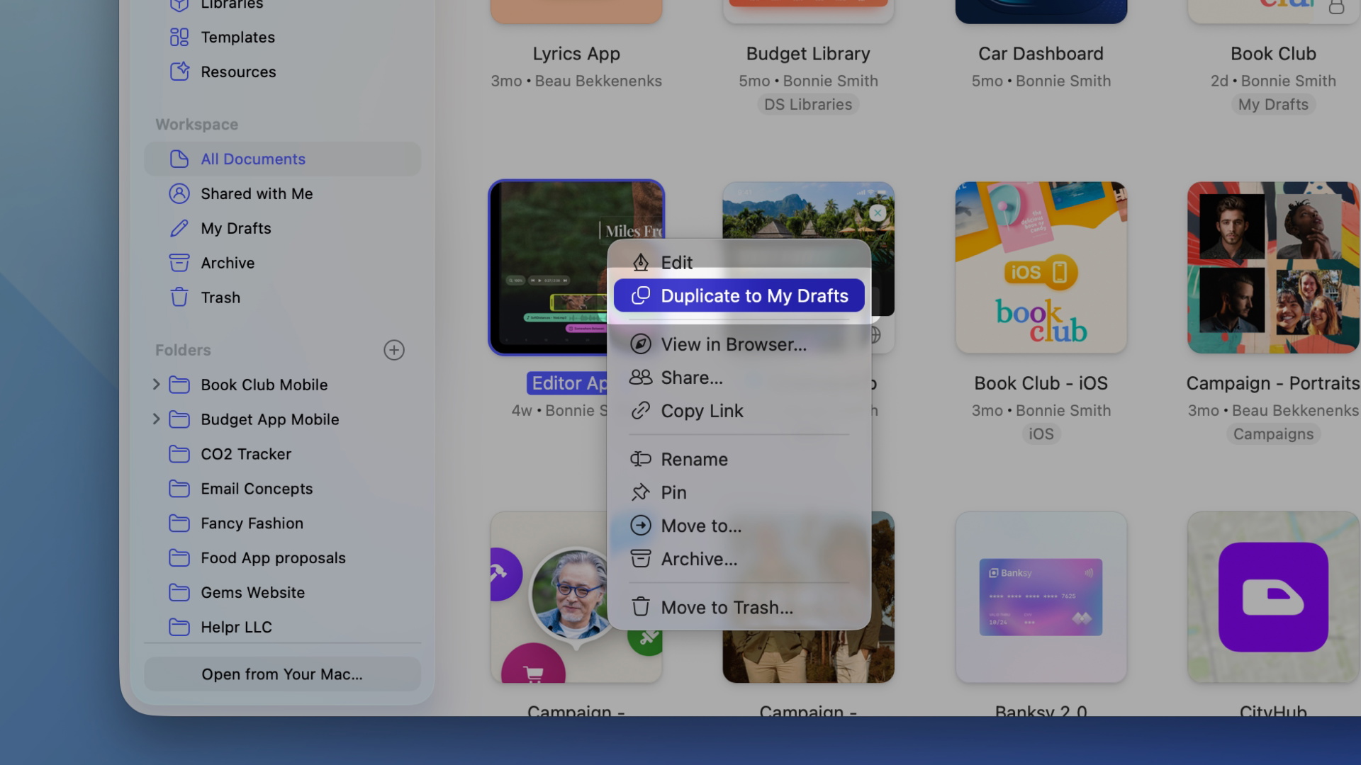Click the View in Browser compass icon
This screenshot has width=1361, height=765.
tap(641, 344)
